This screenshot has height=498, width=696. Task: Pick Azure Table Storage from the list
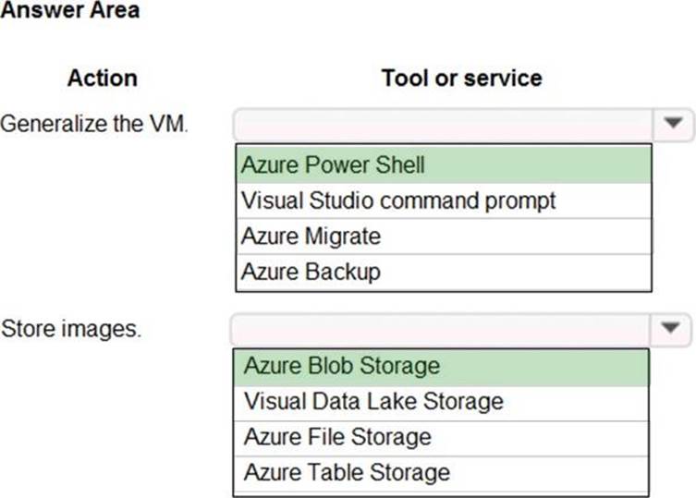[x=442, y=473]
